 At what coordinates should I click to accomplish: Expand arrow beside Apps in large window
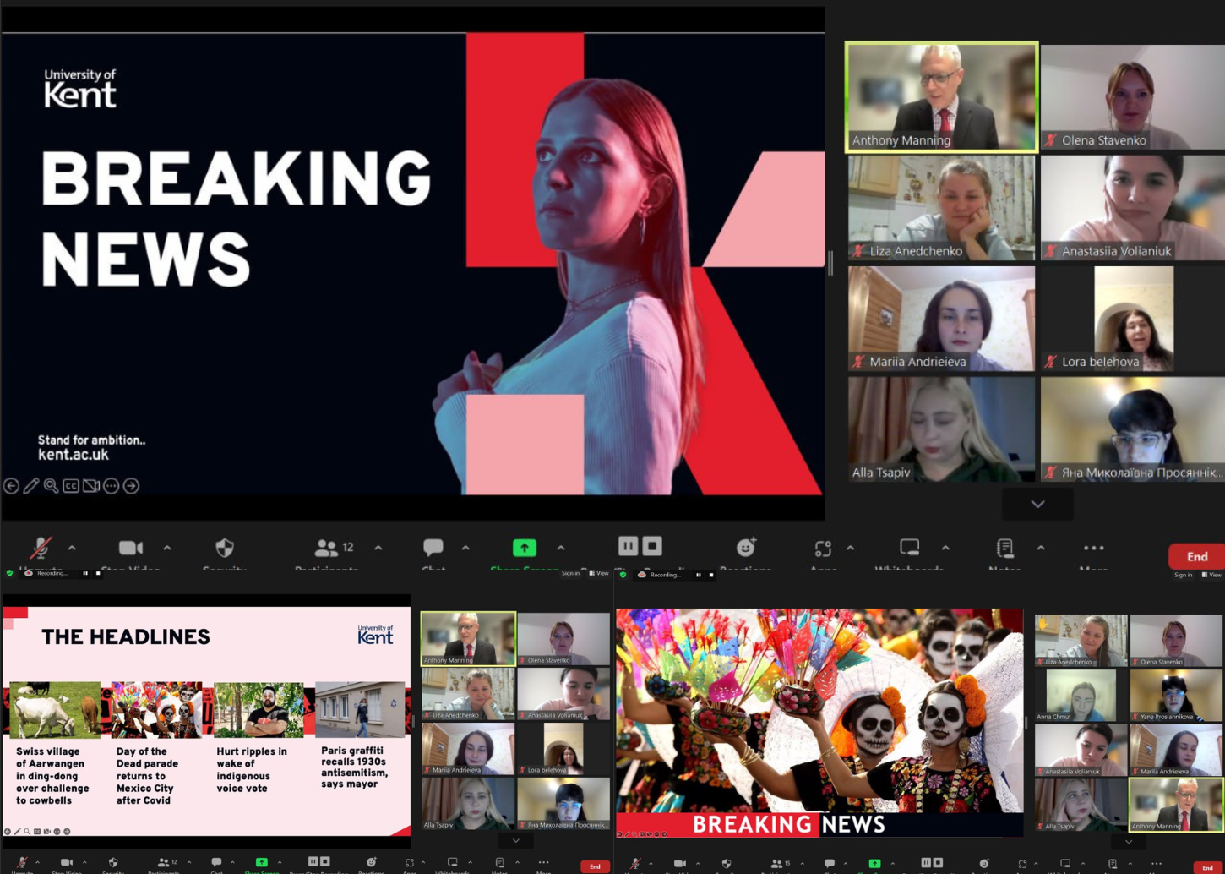[851, 549]
